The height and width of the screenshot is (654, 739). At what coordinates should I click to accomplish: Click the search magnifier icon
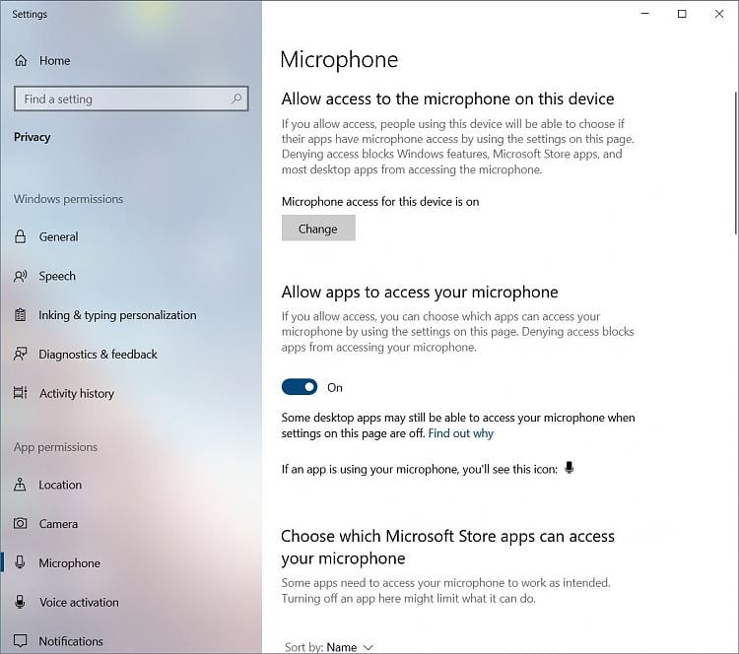pos(236,98)
